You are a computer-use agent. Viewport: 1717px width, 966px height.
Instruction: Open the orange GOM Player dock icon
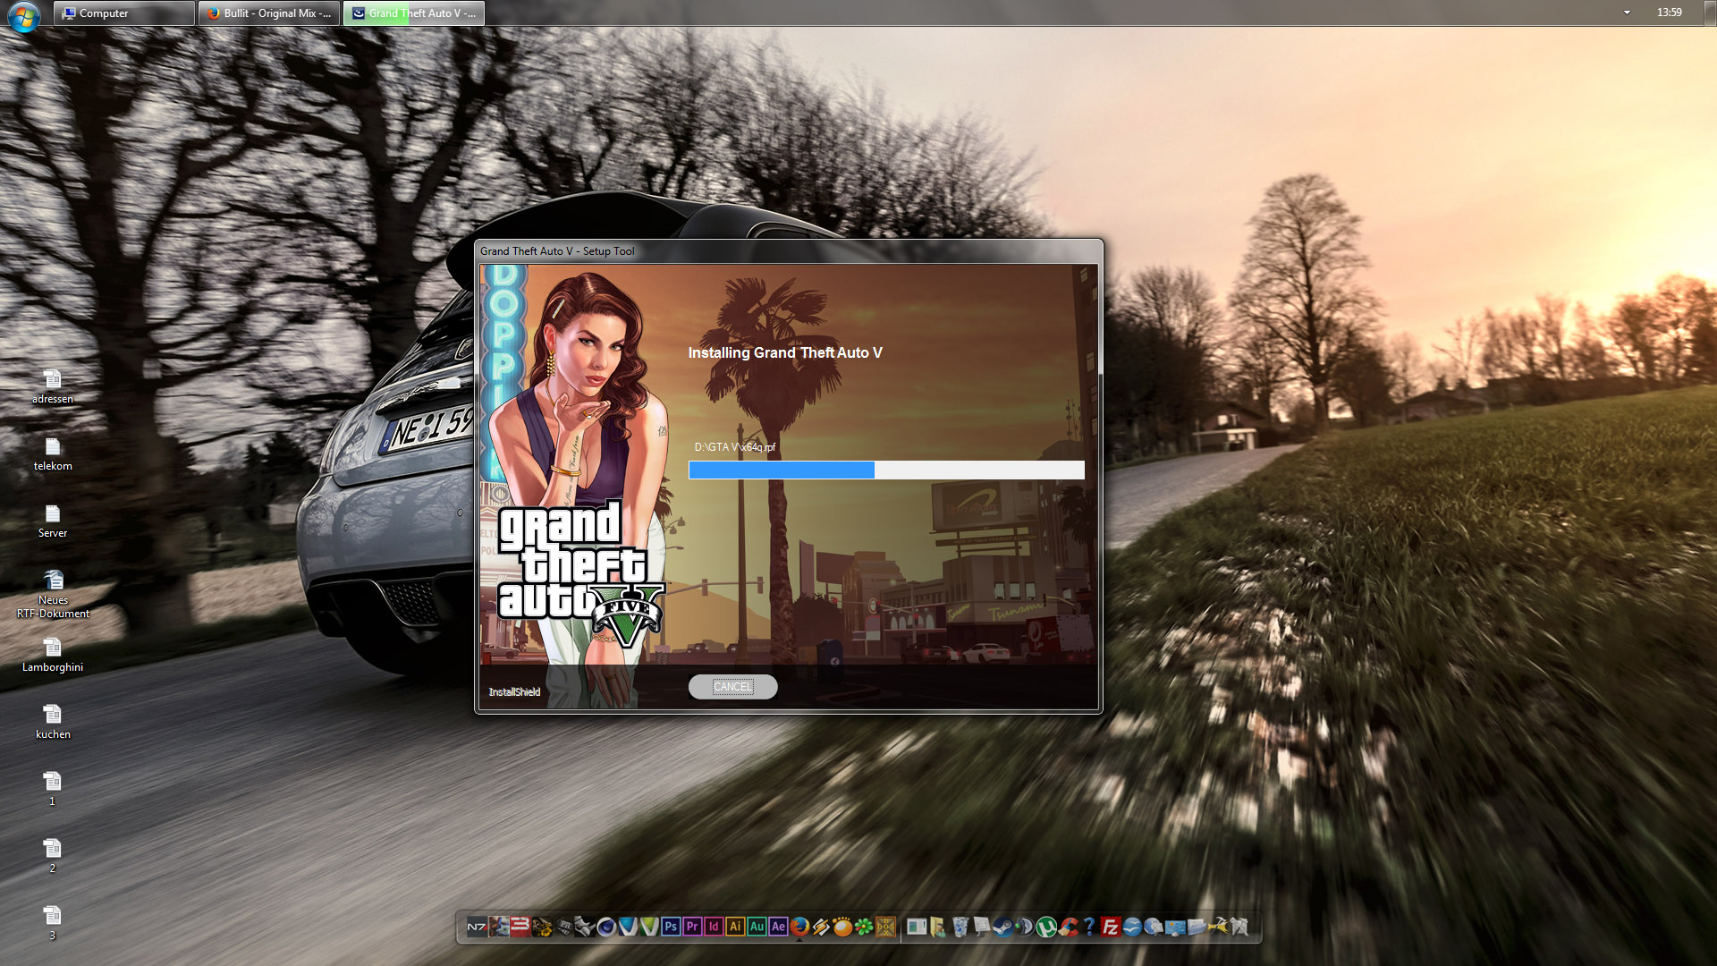point(842,927)
